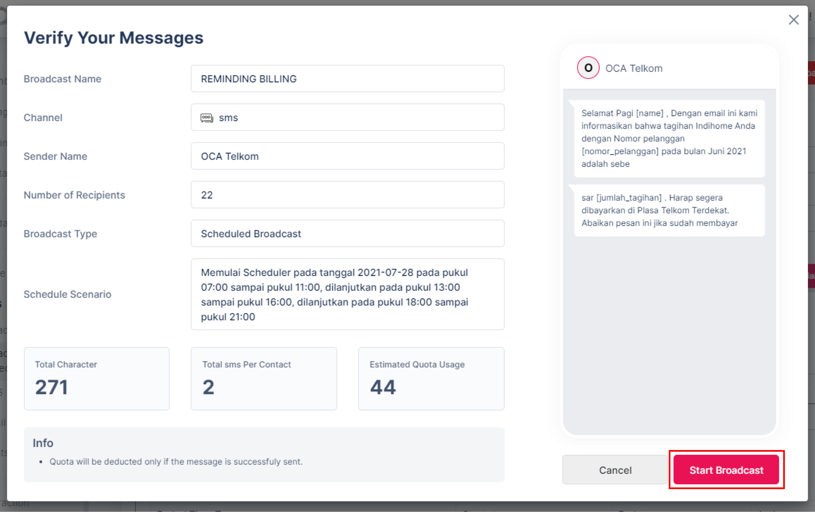Click the sms channel icon
Screen dimensions: 815x512
(x=207, y=117)
